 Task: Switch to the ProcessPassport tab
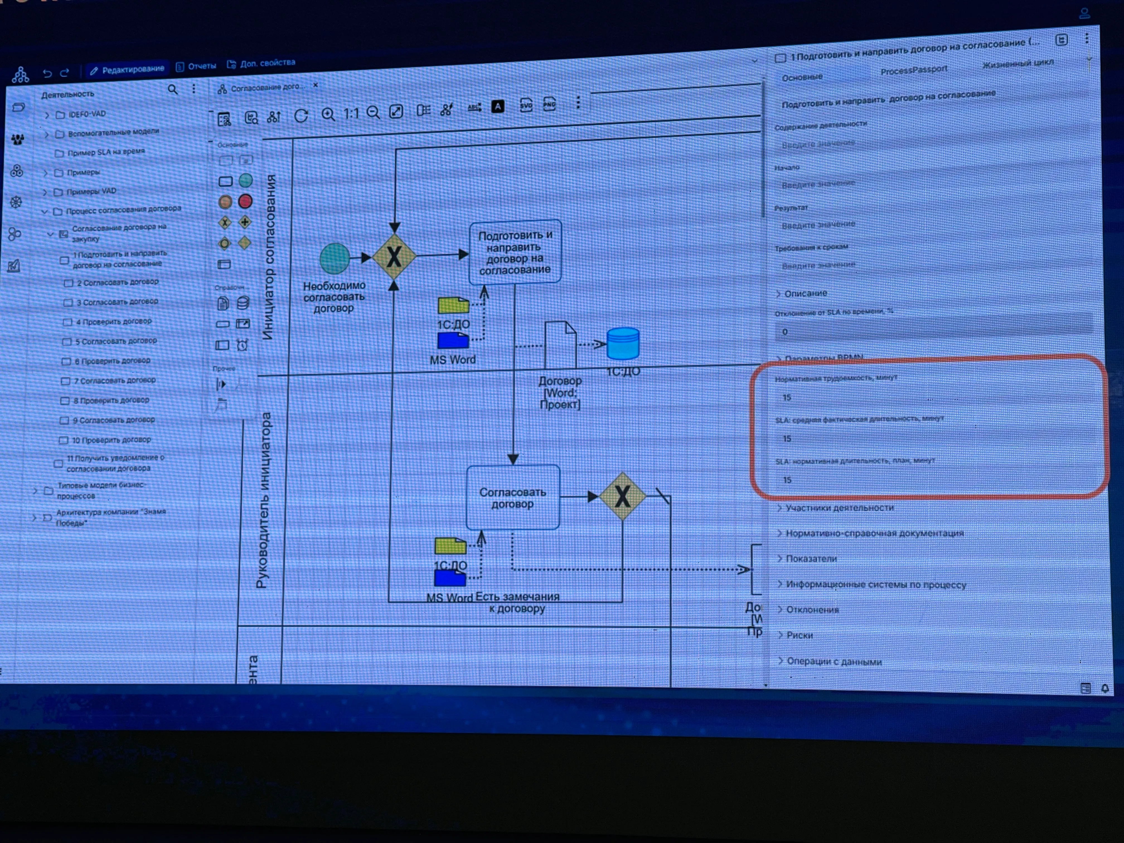pos(914,71)
